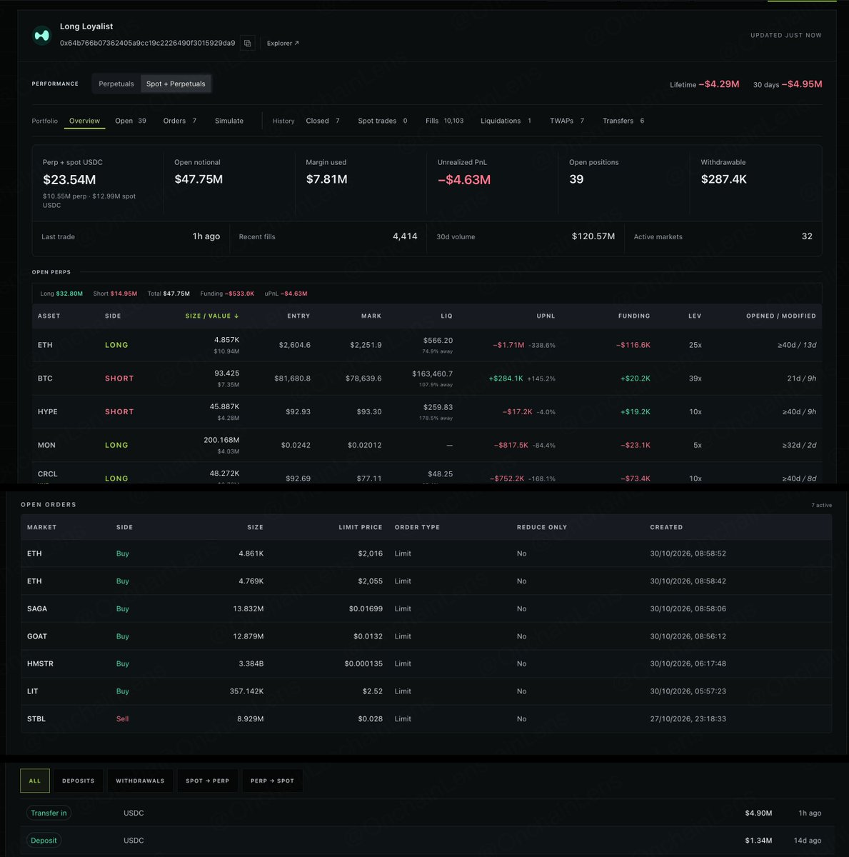The image size is (849, 857).
Task: Click the Long Loyalist profile avatar logo
Action: (42, 35)
